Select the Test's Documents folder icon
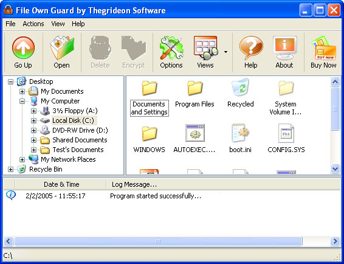Screen dimensions: 344x264 45,150
